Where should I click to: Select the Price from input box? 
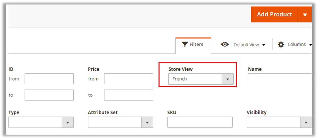pos(129,79)
